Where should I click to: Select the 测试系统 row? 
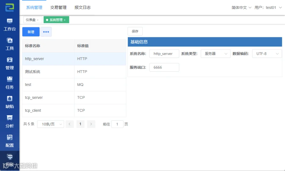74,72
